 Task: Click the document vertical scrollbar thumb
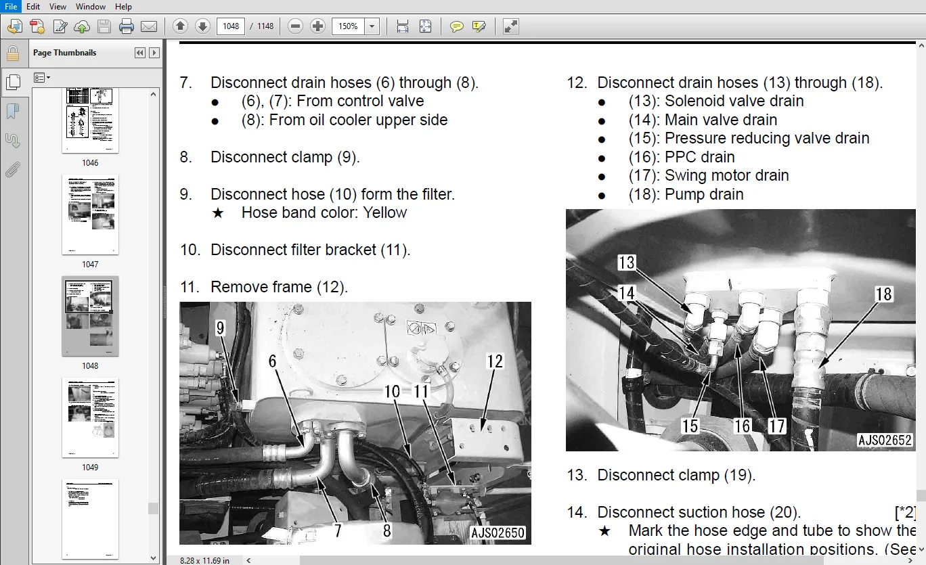pos(921,495)
